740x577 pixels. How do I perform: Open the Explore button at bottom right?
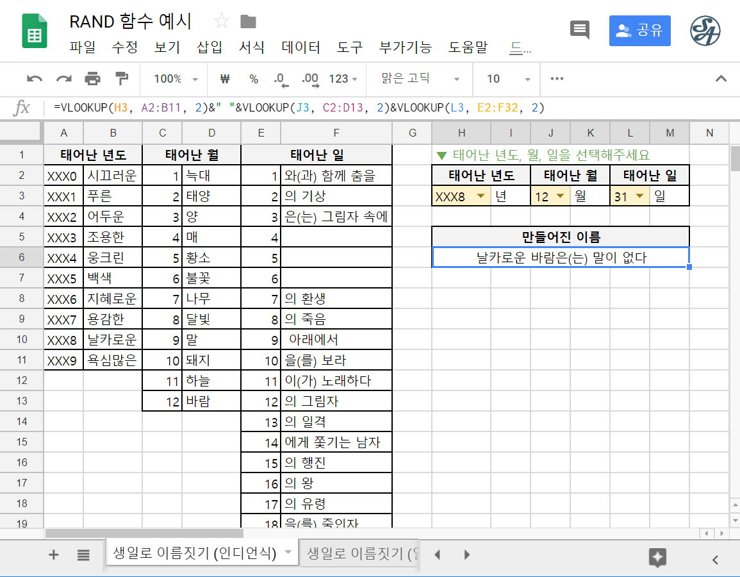coord(657,556)
